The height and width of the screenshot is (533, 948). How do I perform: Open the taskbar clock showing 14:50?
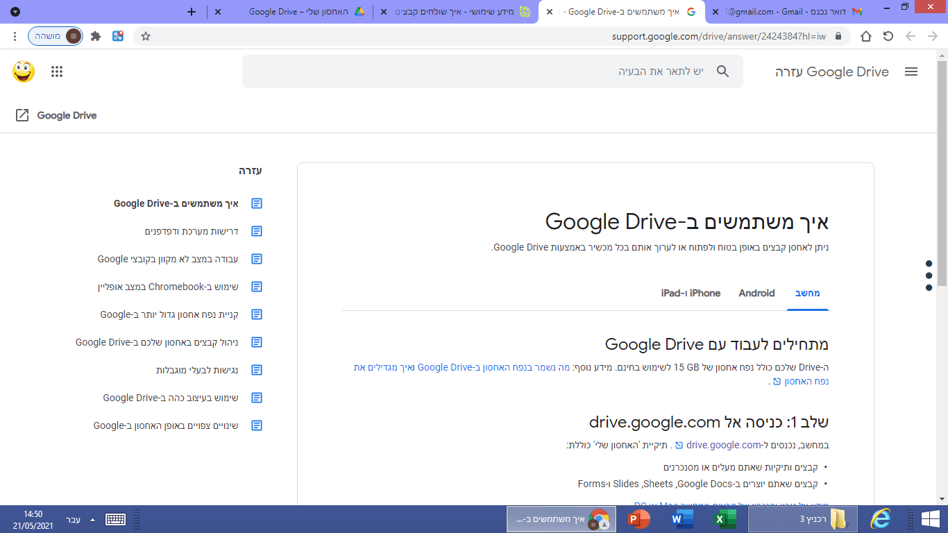coord(33,519)
